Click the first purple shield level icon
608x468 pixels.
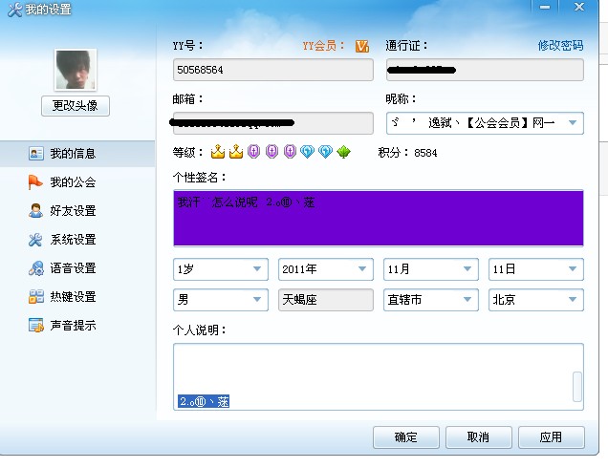tap(253, 152)
